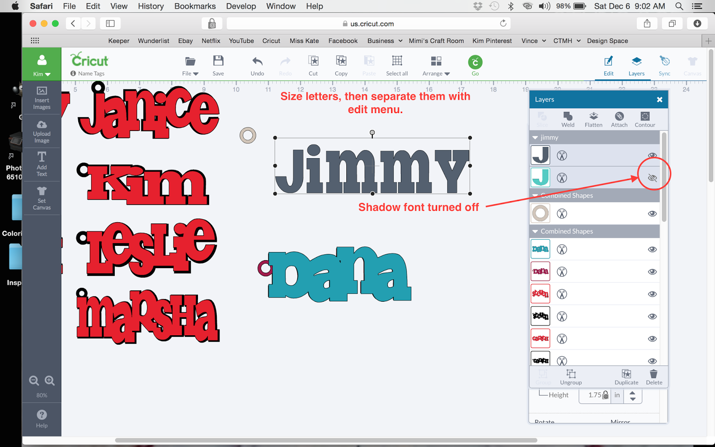The image size is (715, 447).
Task: Click the Ungroup button
Action: [571, 377]
